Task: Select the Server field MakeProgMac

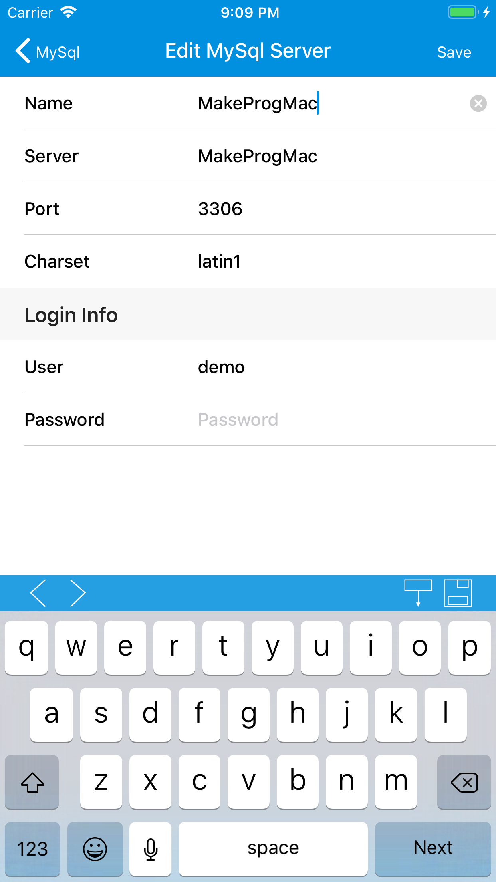Action: [258, 156]
